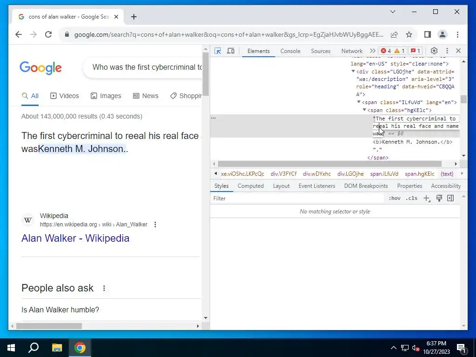Switch to News search results
The width and height of the screenshot is (476, 357).
point(145,96)
